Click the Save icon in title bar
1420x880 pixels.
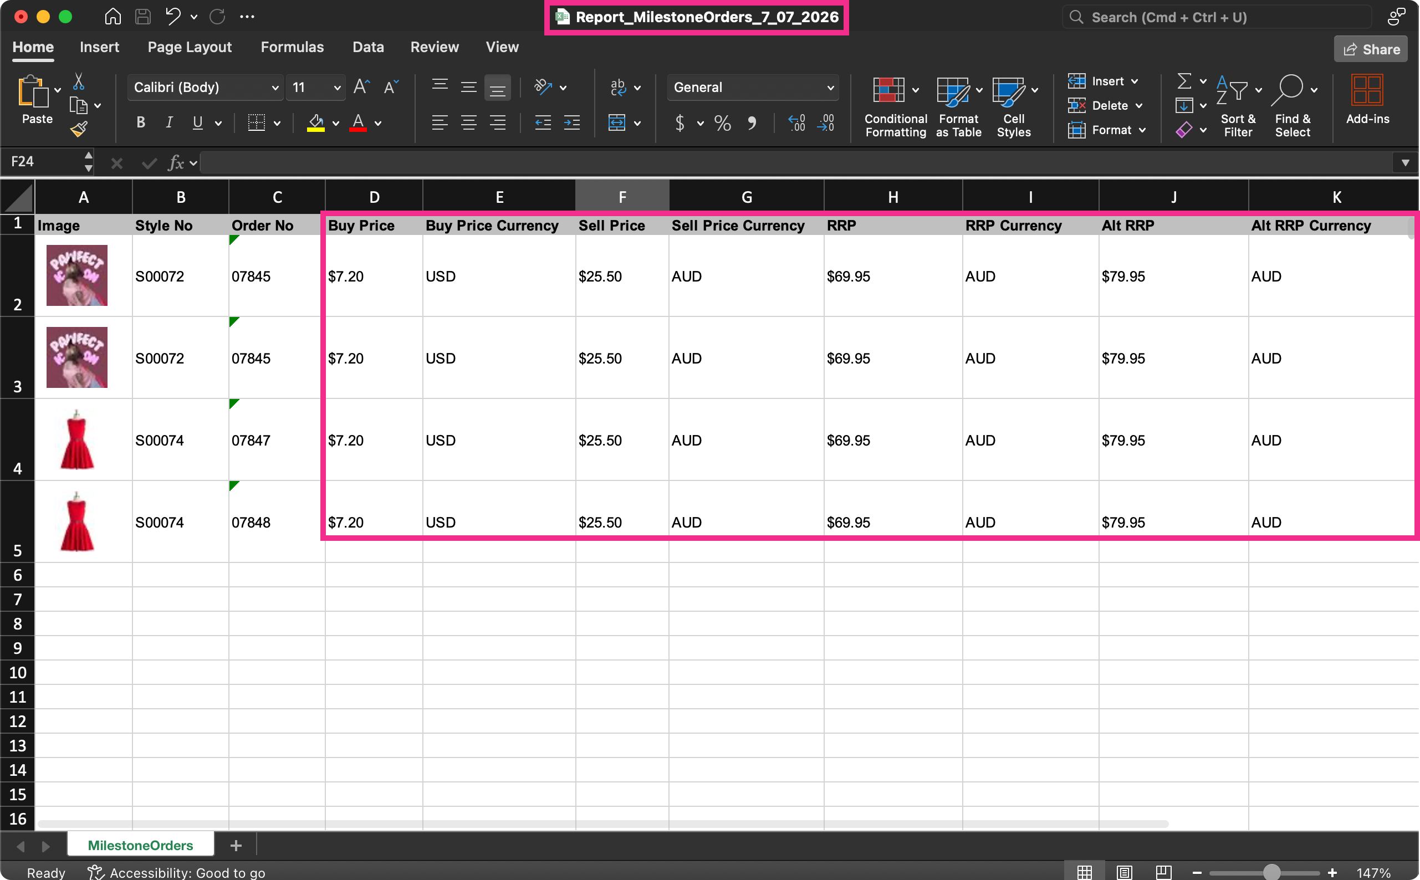142,16
